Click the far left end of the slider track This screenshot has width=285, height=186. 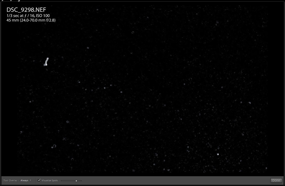[62, 181]
